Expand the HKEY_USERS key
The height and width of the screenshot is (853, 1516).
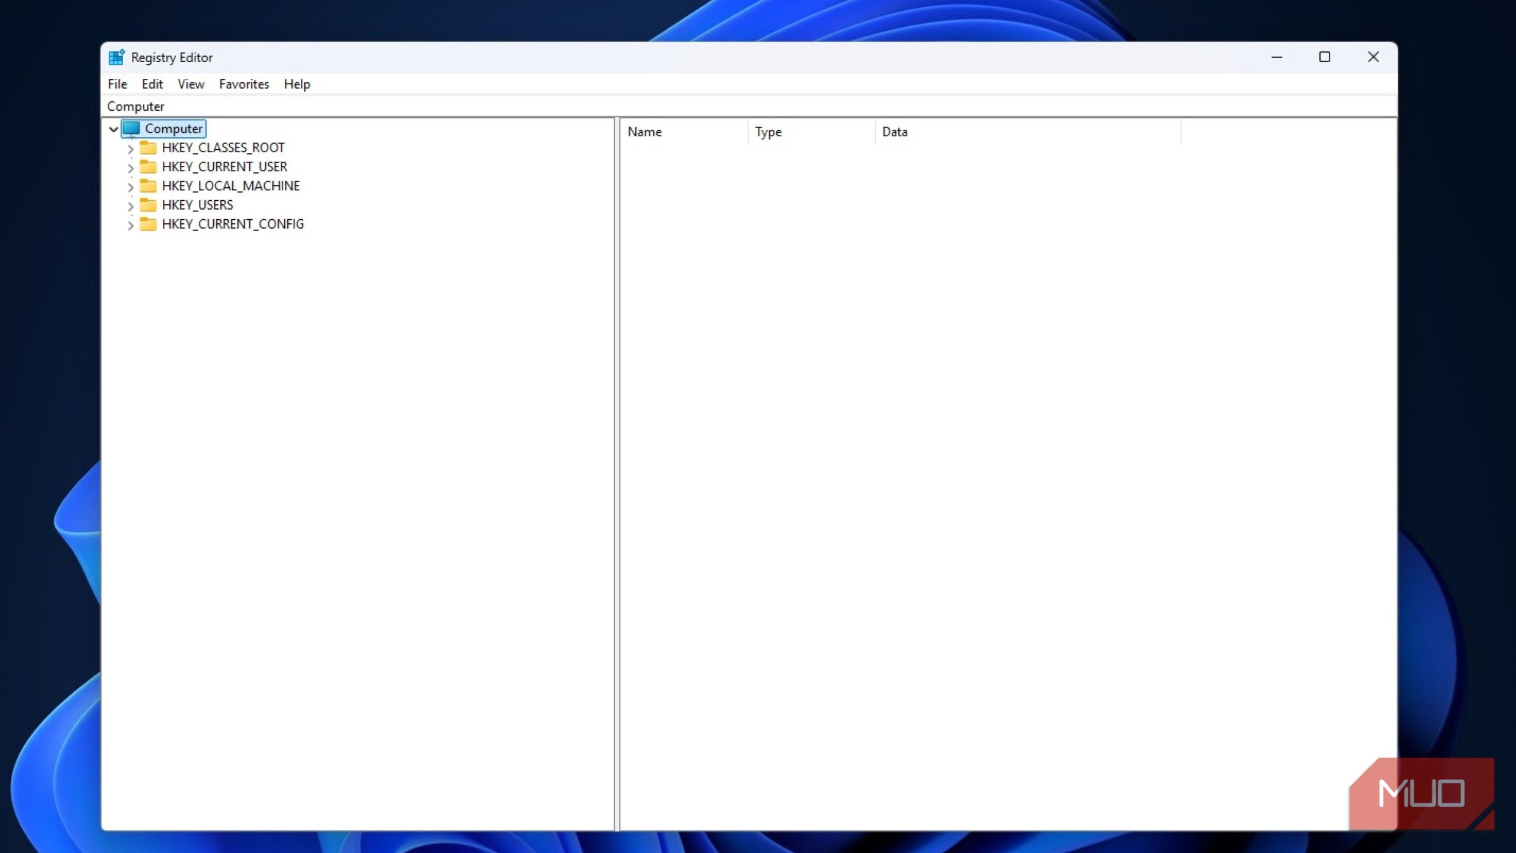coord(130,206)
